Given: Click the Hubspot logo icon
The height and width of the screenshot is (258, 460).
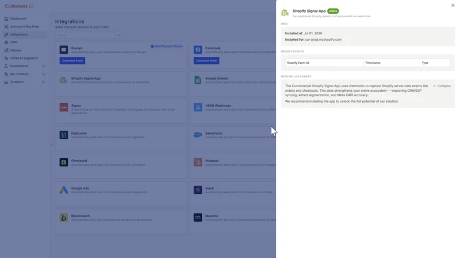Looking at the screenshot, I should 198,162.
